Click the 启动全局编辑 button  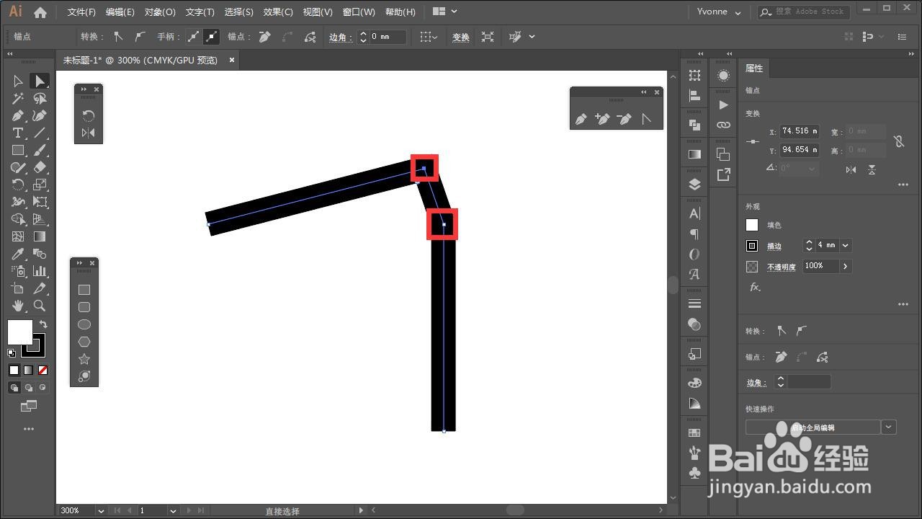pyautogui.click(x=813, y=427)
